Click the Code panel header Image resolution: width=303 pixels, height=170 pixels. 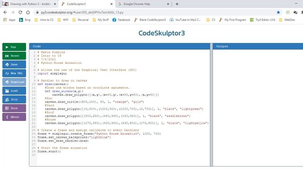120,46
